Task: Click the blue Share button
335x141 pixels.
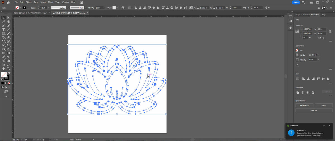Action: point(296,2)
